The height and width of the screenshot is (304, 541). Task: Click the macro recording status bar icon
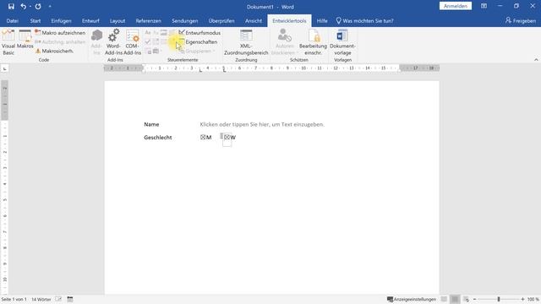(70, 299)
